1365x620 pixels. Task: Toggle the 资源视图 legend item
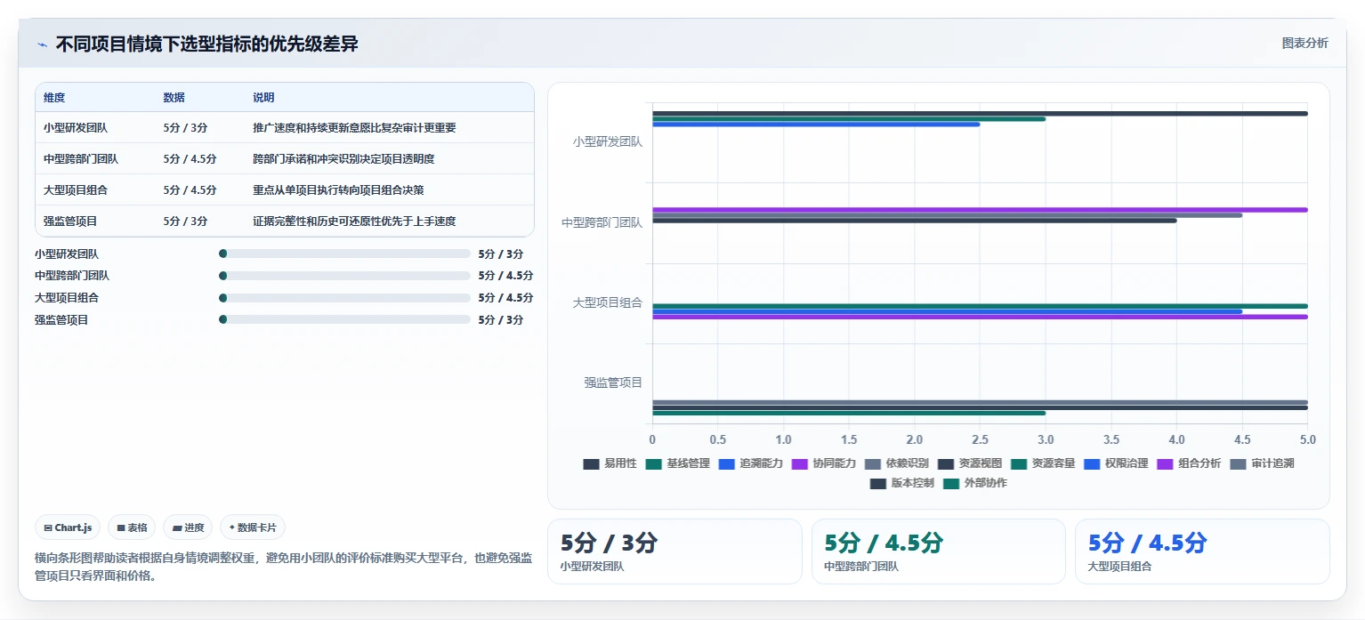[x=969, y=463]
